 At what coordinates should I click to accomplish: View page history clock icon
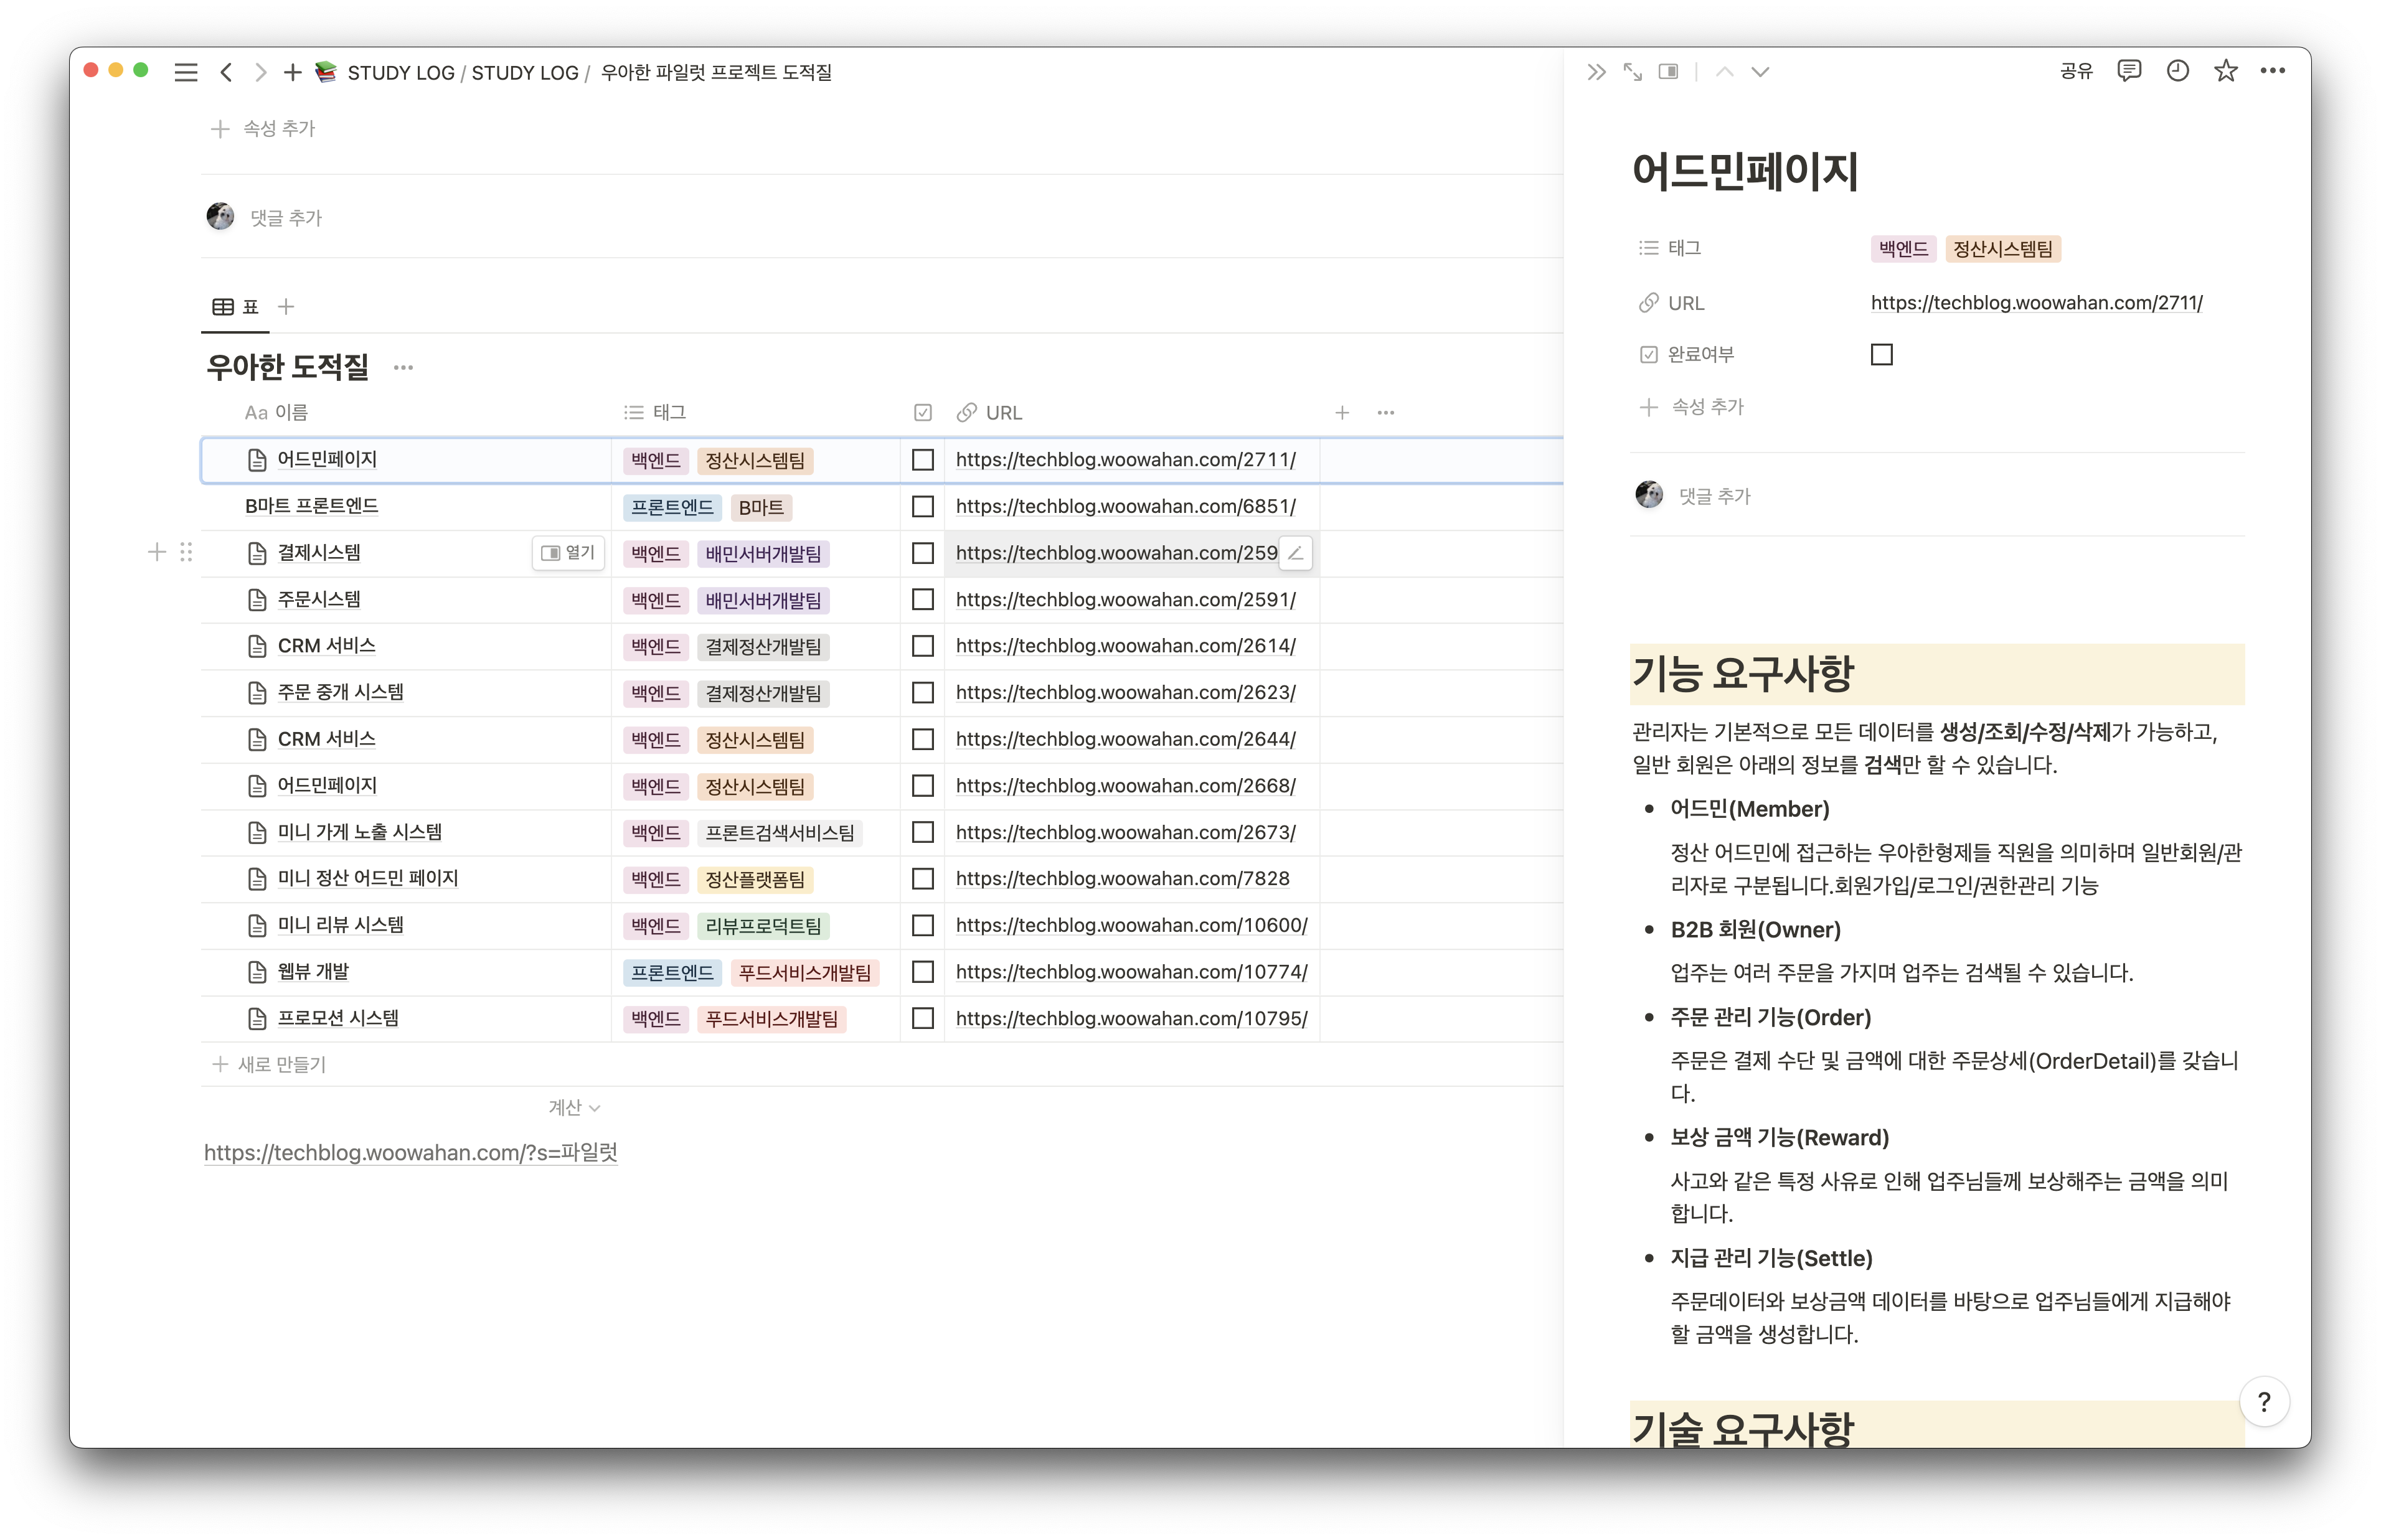pyautogui.click(x=2177, y=71)
